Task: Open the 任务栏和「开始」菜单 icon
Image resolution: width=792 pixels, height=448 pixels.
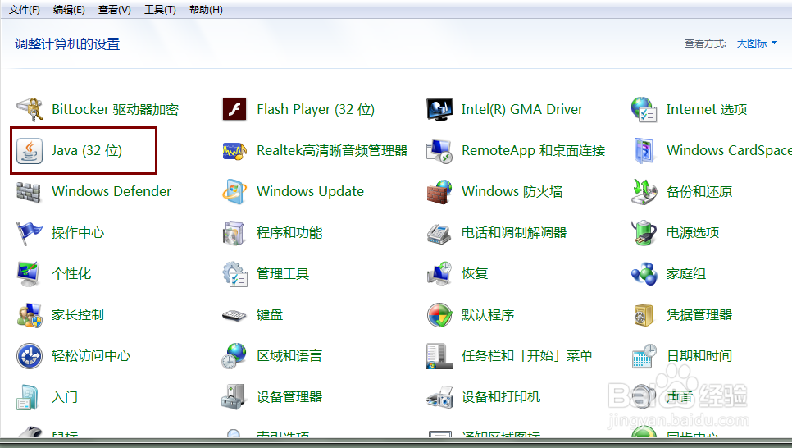Action: point(439,356)
